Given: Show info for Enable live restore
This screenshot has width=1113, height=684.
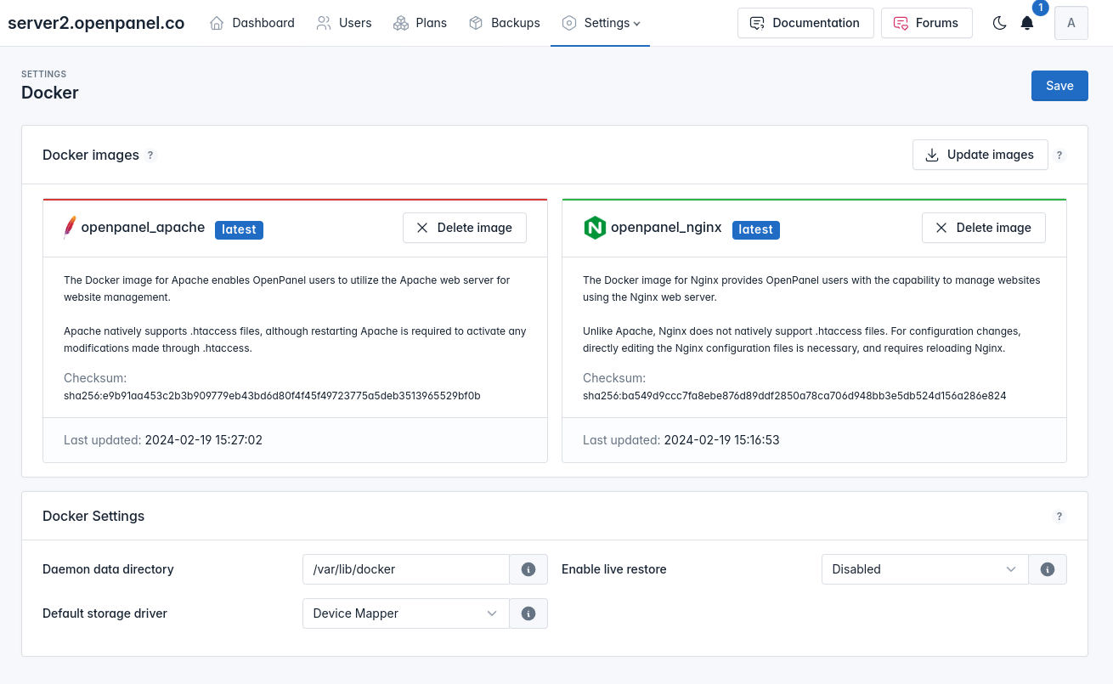Looking at the screenshot, I should (1048, 569).
